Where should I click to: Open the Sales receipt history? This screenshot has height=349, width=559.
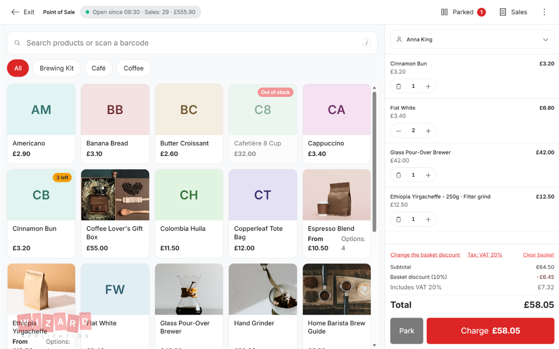pyautogui.click(x=513, y=12)
